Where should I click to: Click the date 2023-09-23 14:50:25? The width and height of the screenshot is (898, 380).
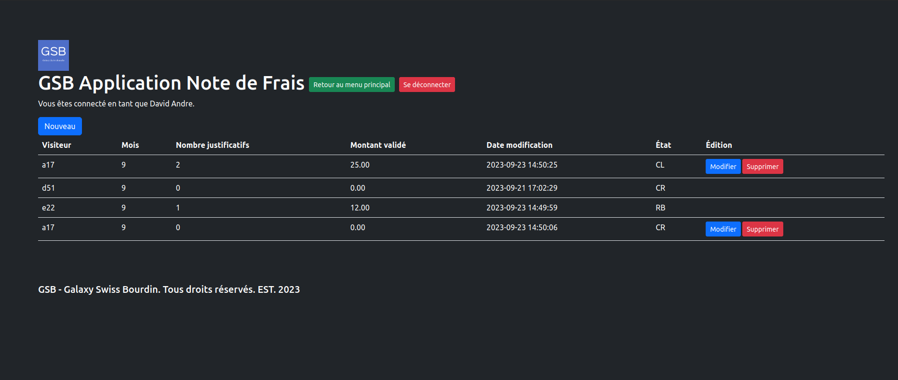point(522,165)
